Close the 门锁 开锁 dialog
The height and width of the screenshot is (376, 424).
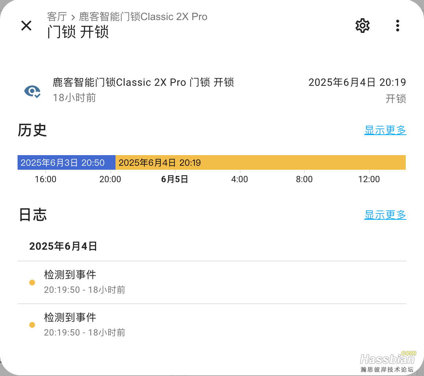click(x=26, y=26)
